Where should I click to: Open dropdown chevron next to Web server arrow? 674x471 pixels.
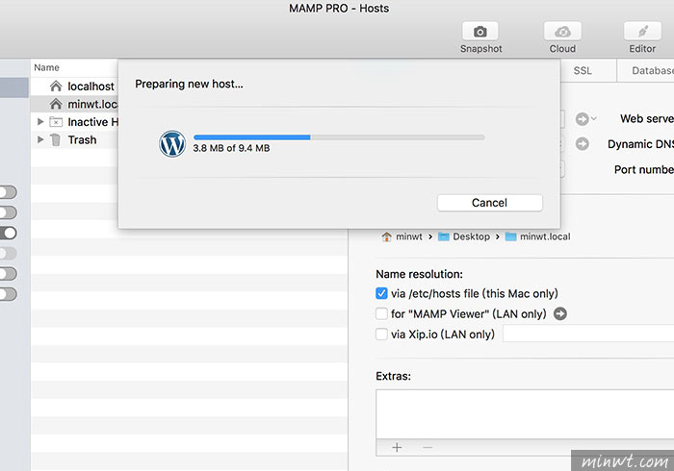click(594, 118)
